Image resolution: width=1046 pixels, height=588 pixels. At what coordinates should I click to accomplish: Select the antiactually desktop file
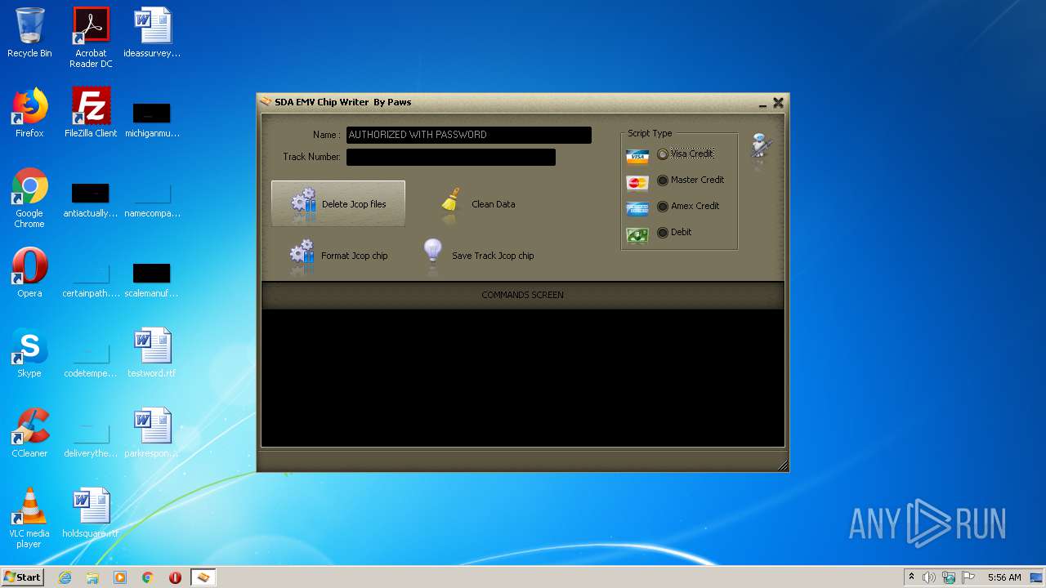click(x=91, y=201)
